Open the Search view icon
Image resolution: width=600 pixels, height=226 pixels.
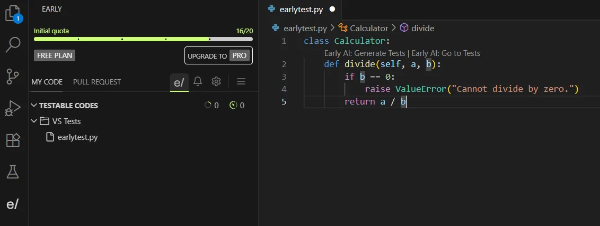click(13, 44)
